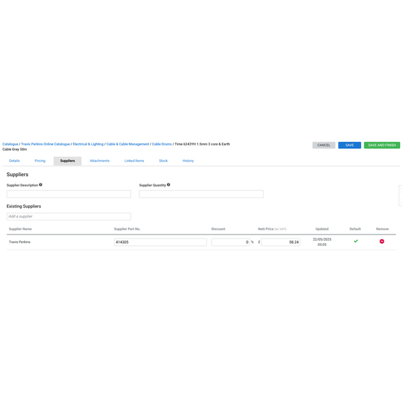Focus the Supplier Description input field
The height and width of the screenshot is (402, 402).
[68, 194]
